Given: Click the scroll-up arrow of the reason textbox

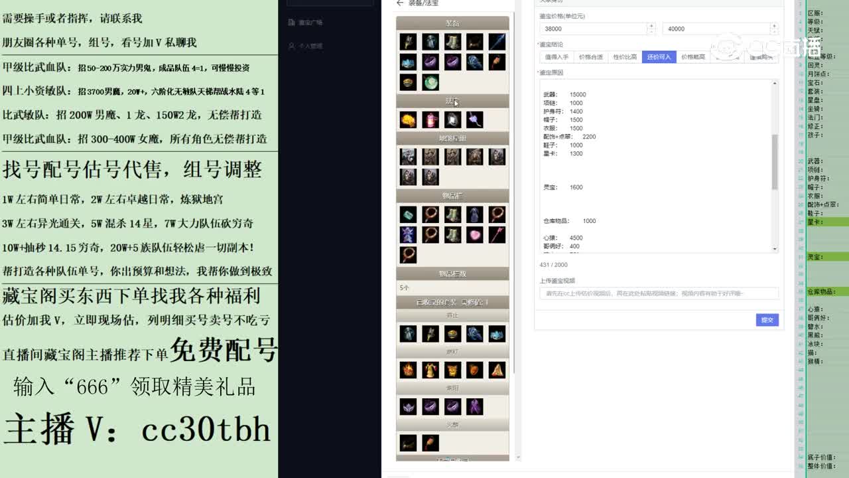Looking at the screenshot, I should (775, 83).
